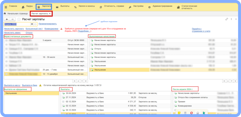
Task: Click the home icon beside Начальная страница
Action: [5, 13]
